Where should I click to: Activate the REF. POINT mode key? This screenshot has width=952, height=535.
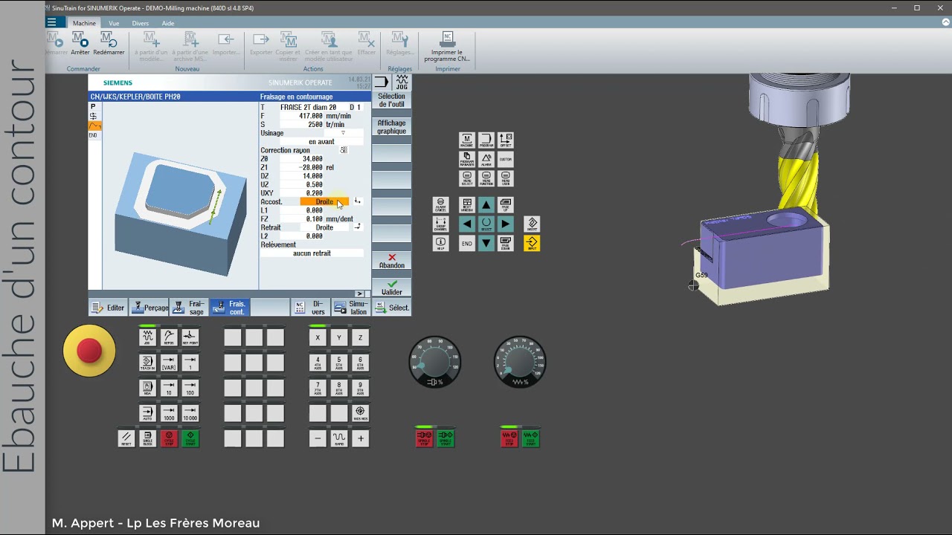190,337
